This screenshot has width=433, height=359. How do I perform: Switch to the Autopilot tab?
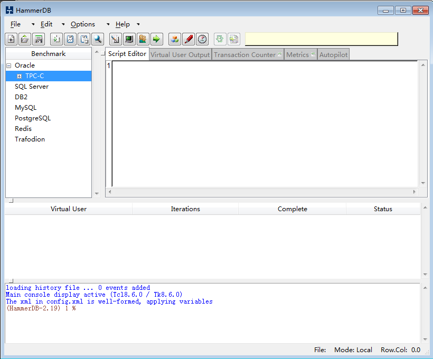333,55
